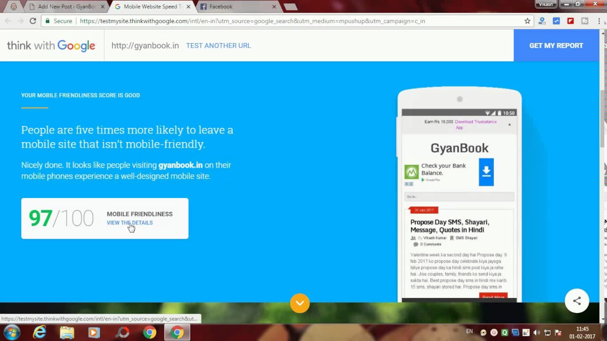Image resolution: width=607 pixels, height=341 pixels.
Task: Click the SMS Shayari category link
Action: (x=466, y=238)
